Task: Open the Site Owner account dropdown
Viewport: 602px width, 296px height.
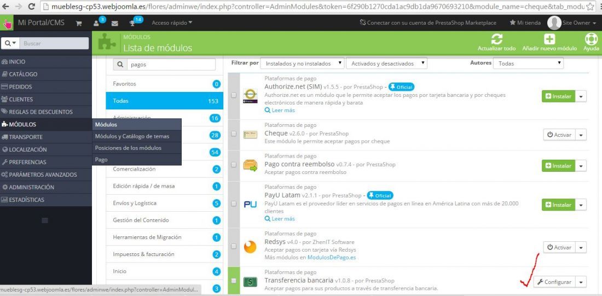Action: [x=580, y=23]
